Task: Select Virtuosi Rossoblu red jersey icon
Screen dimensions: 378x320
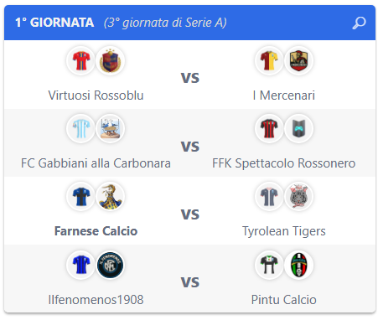Action: point(81,60)
